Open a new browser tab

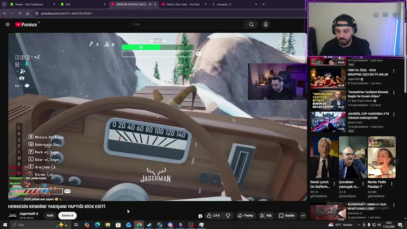pyautogui.click(x=264, y=4)
